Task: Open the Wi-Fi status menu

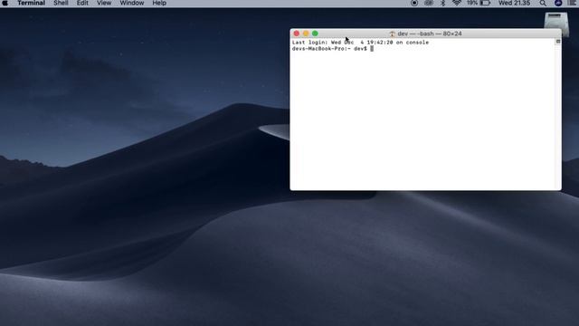Action: 457,3
